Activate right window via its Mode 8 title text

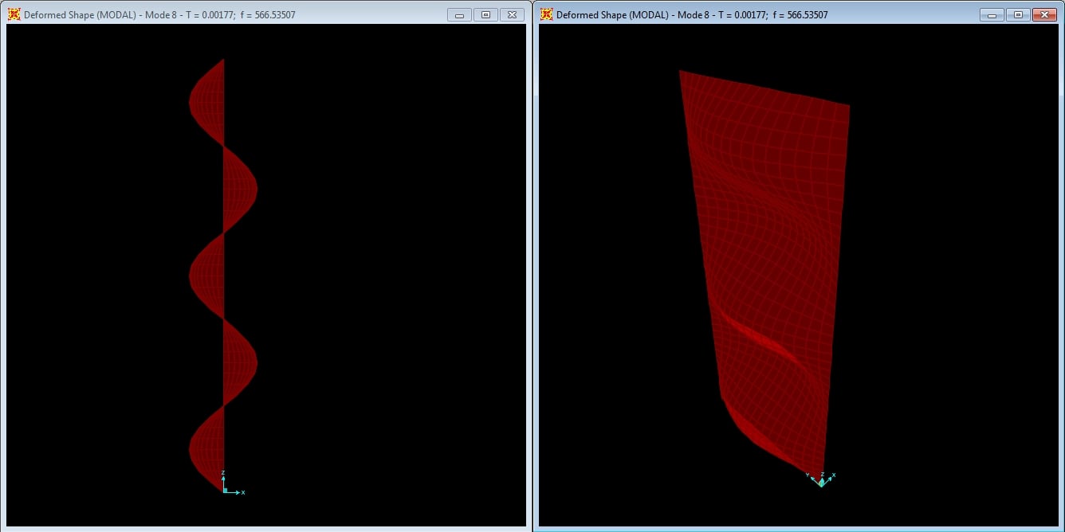coord(692,15)
